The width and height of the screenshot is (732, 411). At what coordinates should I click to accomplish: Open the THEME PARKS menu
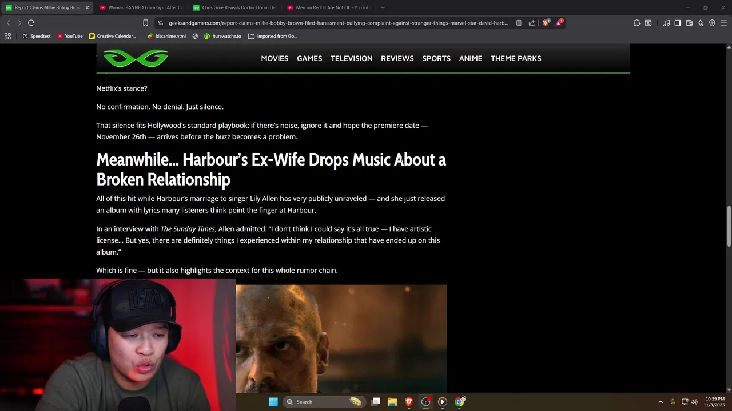click(x=516, y=58)
